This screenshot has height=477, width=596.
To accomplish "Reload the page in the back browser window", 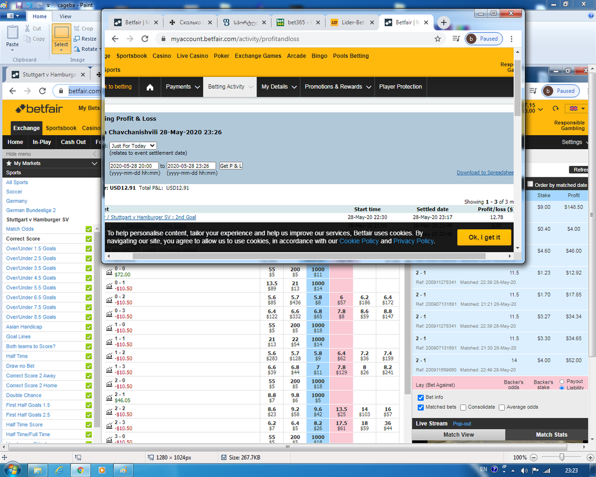I will pyautogui.click(x=42, y=91).
